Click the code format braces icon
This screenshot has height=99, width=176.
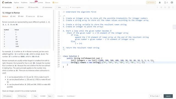point(161,7)
